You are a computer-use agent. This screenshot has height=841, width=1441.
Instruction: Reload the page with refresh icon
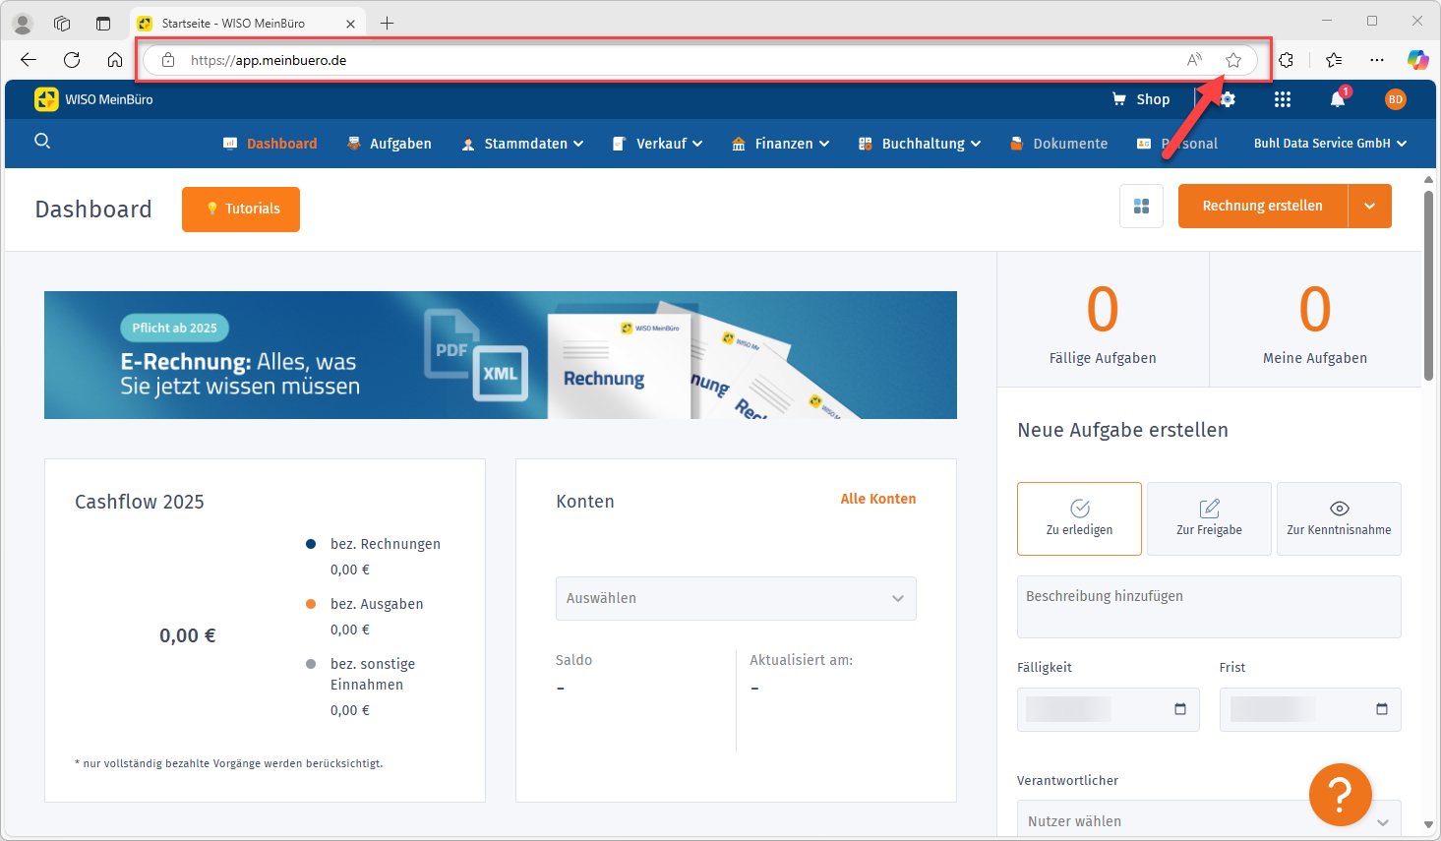click(x=72, y=60)
